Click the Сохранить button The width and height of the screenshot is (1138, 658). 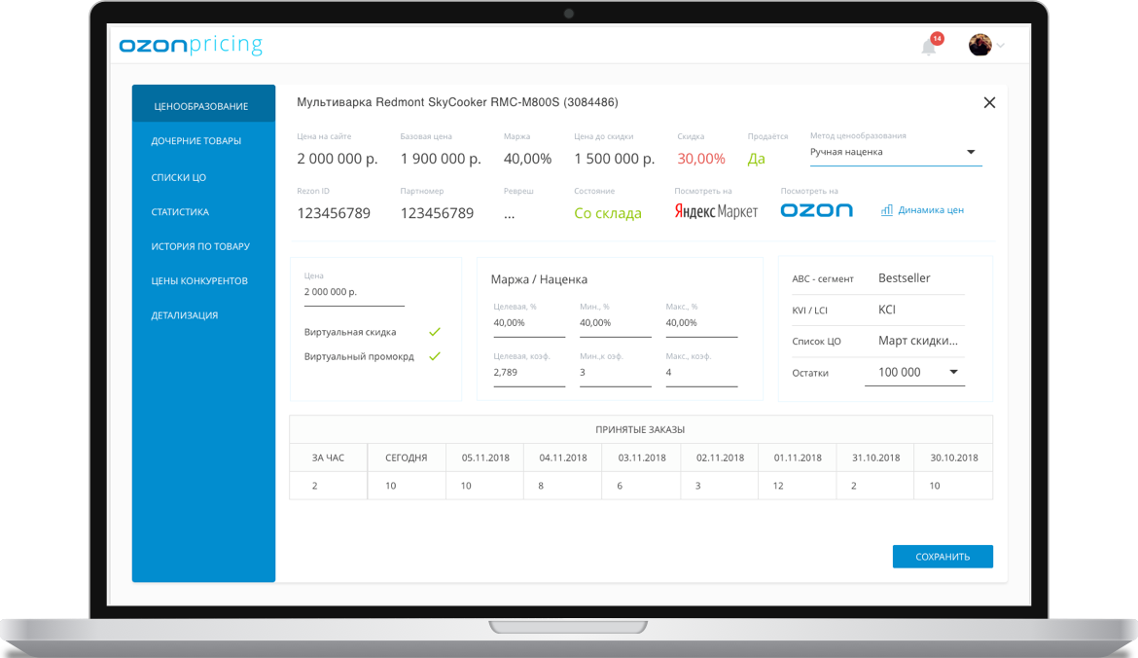pos(942,557)
